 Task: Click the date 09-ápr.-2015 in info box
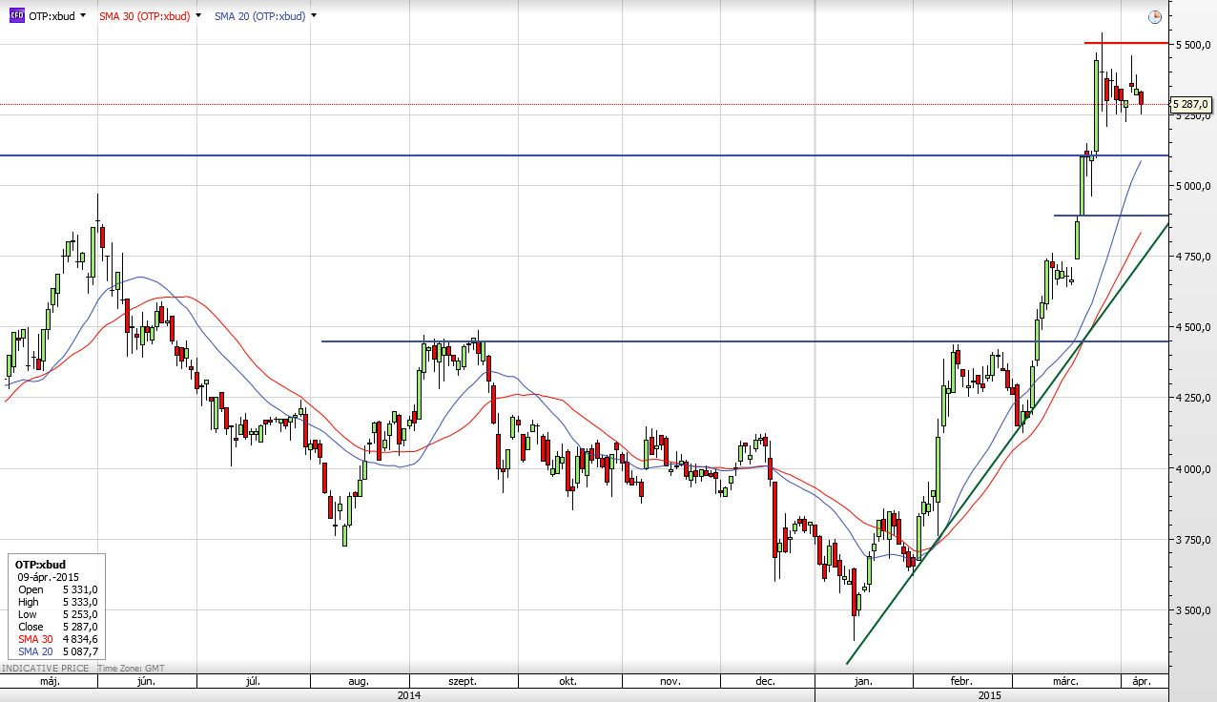coord(48,577)
